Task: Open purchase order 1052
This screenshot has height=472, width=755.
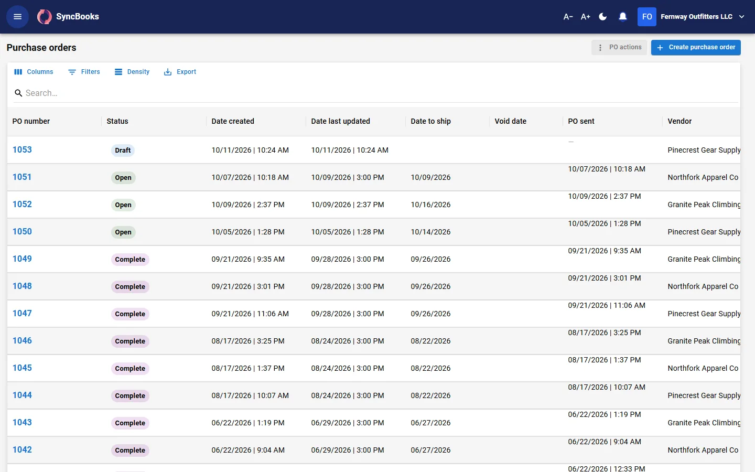Action: point(22,205)
